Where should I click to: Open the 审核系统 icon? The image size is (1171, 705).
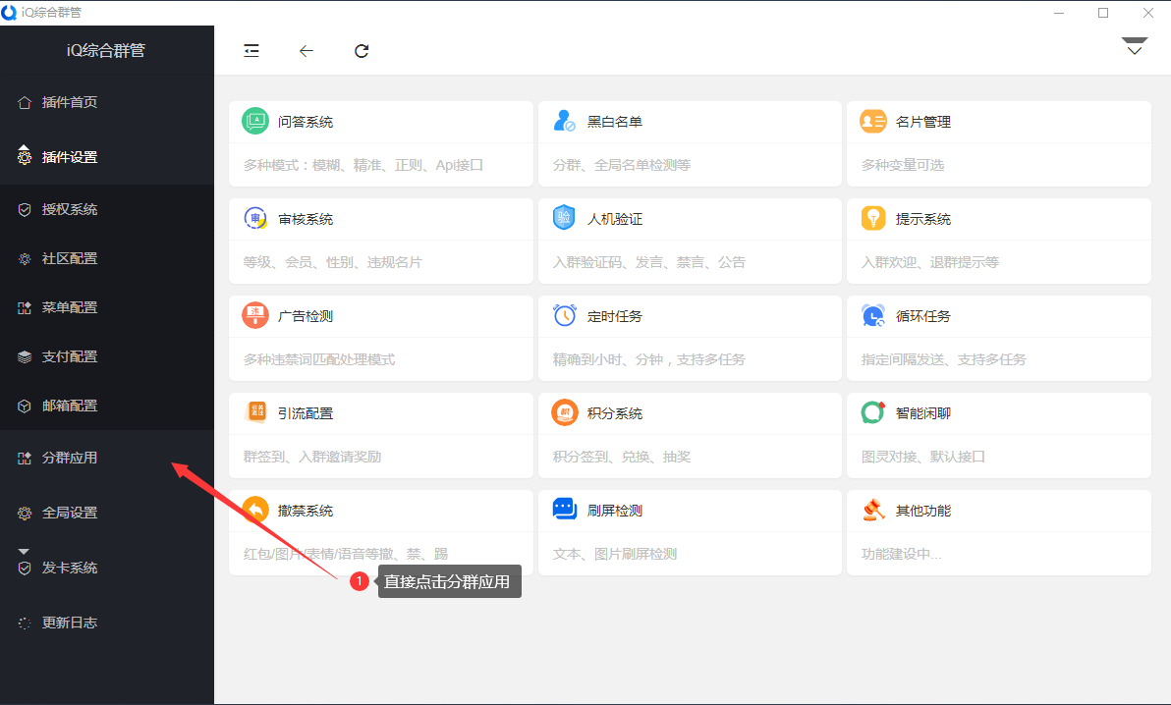[x=255, y=218]
